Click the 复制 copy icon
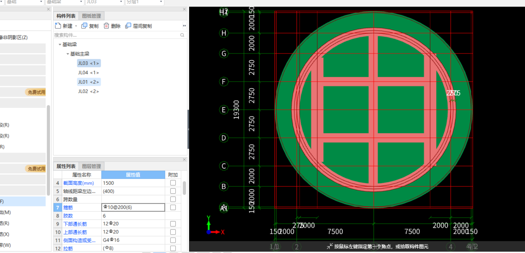 (x=84, y=26)
